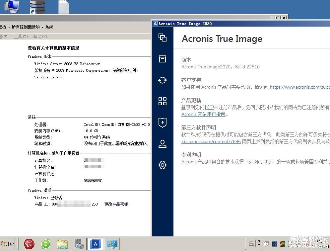Screen dimensions: 330x251
Task: Click the keyboard input icon in tray
Action: [x=251, y=244]
